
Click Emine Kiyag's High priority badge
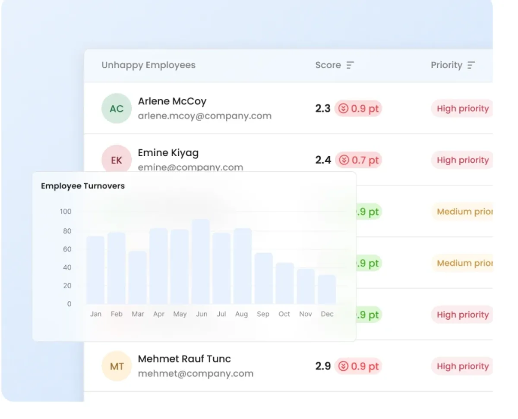[462, 160]
